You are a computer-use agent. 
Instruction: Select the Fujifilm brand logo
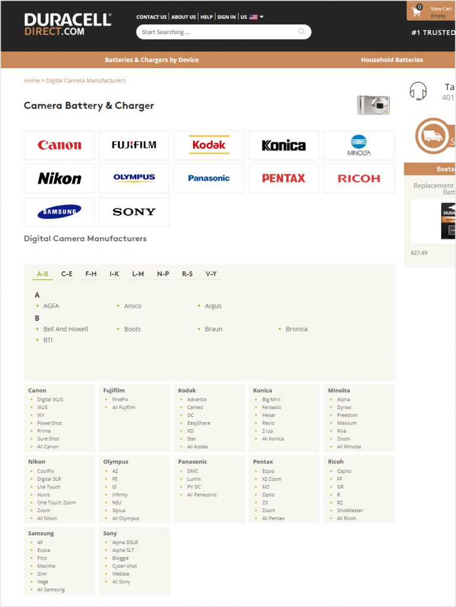pos(134,145)
